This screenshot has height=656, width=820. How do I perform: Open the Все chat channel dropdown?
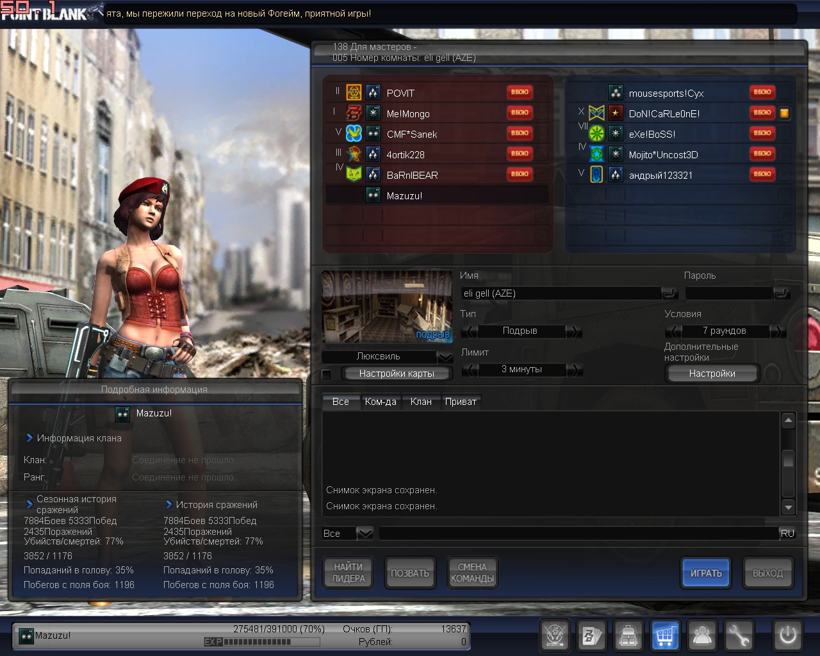365,533
